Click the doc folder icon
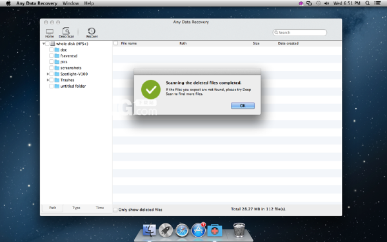Viewport: 387px width, 242px height. [x=57, y=50]
